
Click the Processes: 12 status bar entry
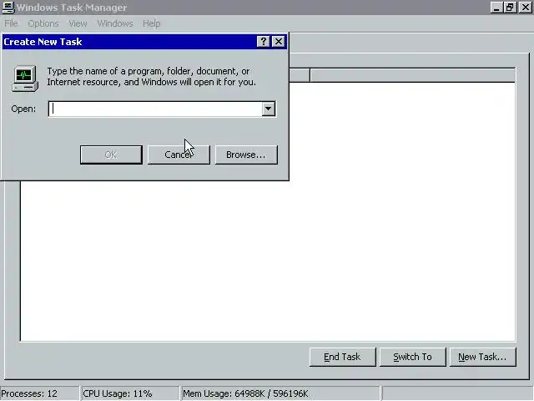click(39, 393)
